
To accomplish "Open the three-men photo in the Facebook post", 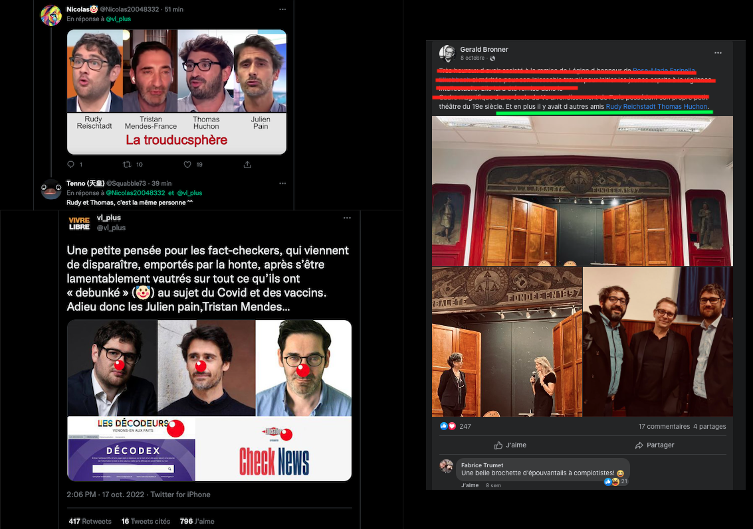I will (x=658, y=342).
